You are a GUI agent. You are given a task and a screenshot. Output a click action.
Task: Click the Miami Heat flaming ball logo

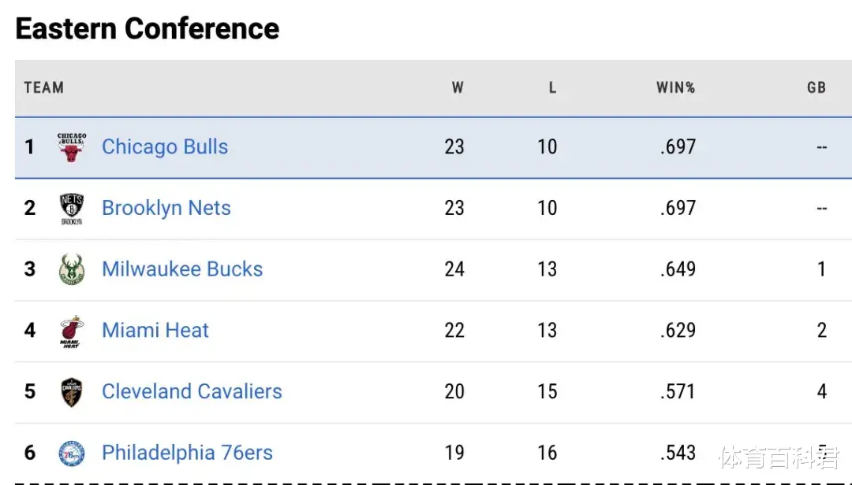coord(72,331)
